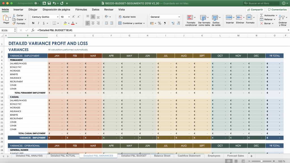Click the Name Box showing B106
Screen dimensions: 290x163
[7, 30]
